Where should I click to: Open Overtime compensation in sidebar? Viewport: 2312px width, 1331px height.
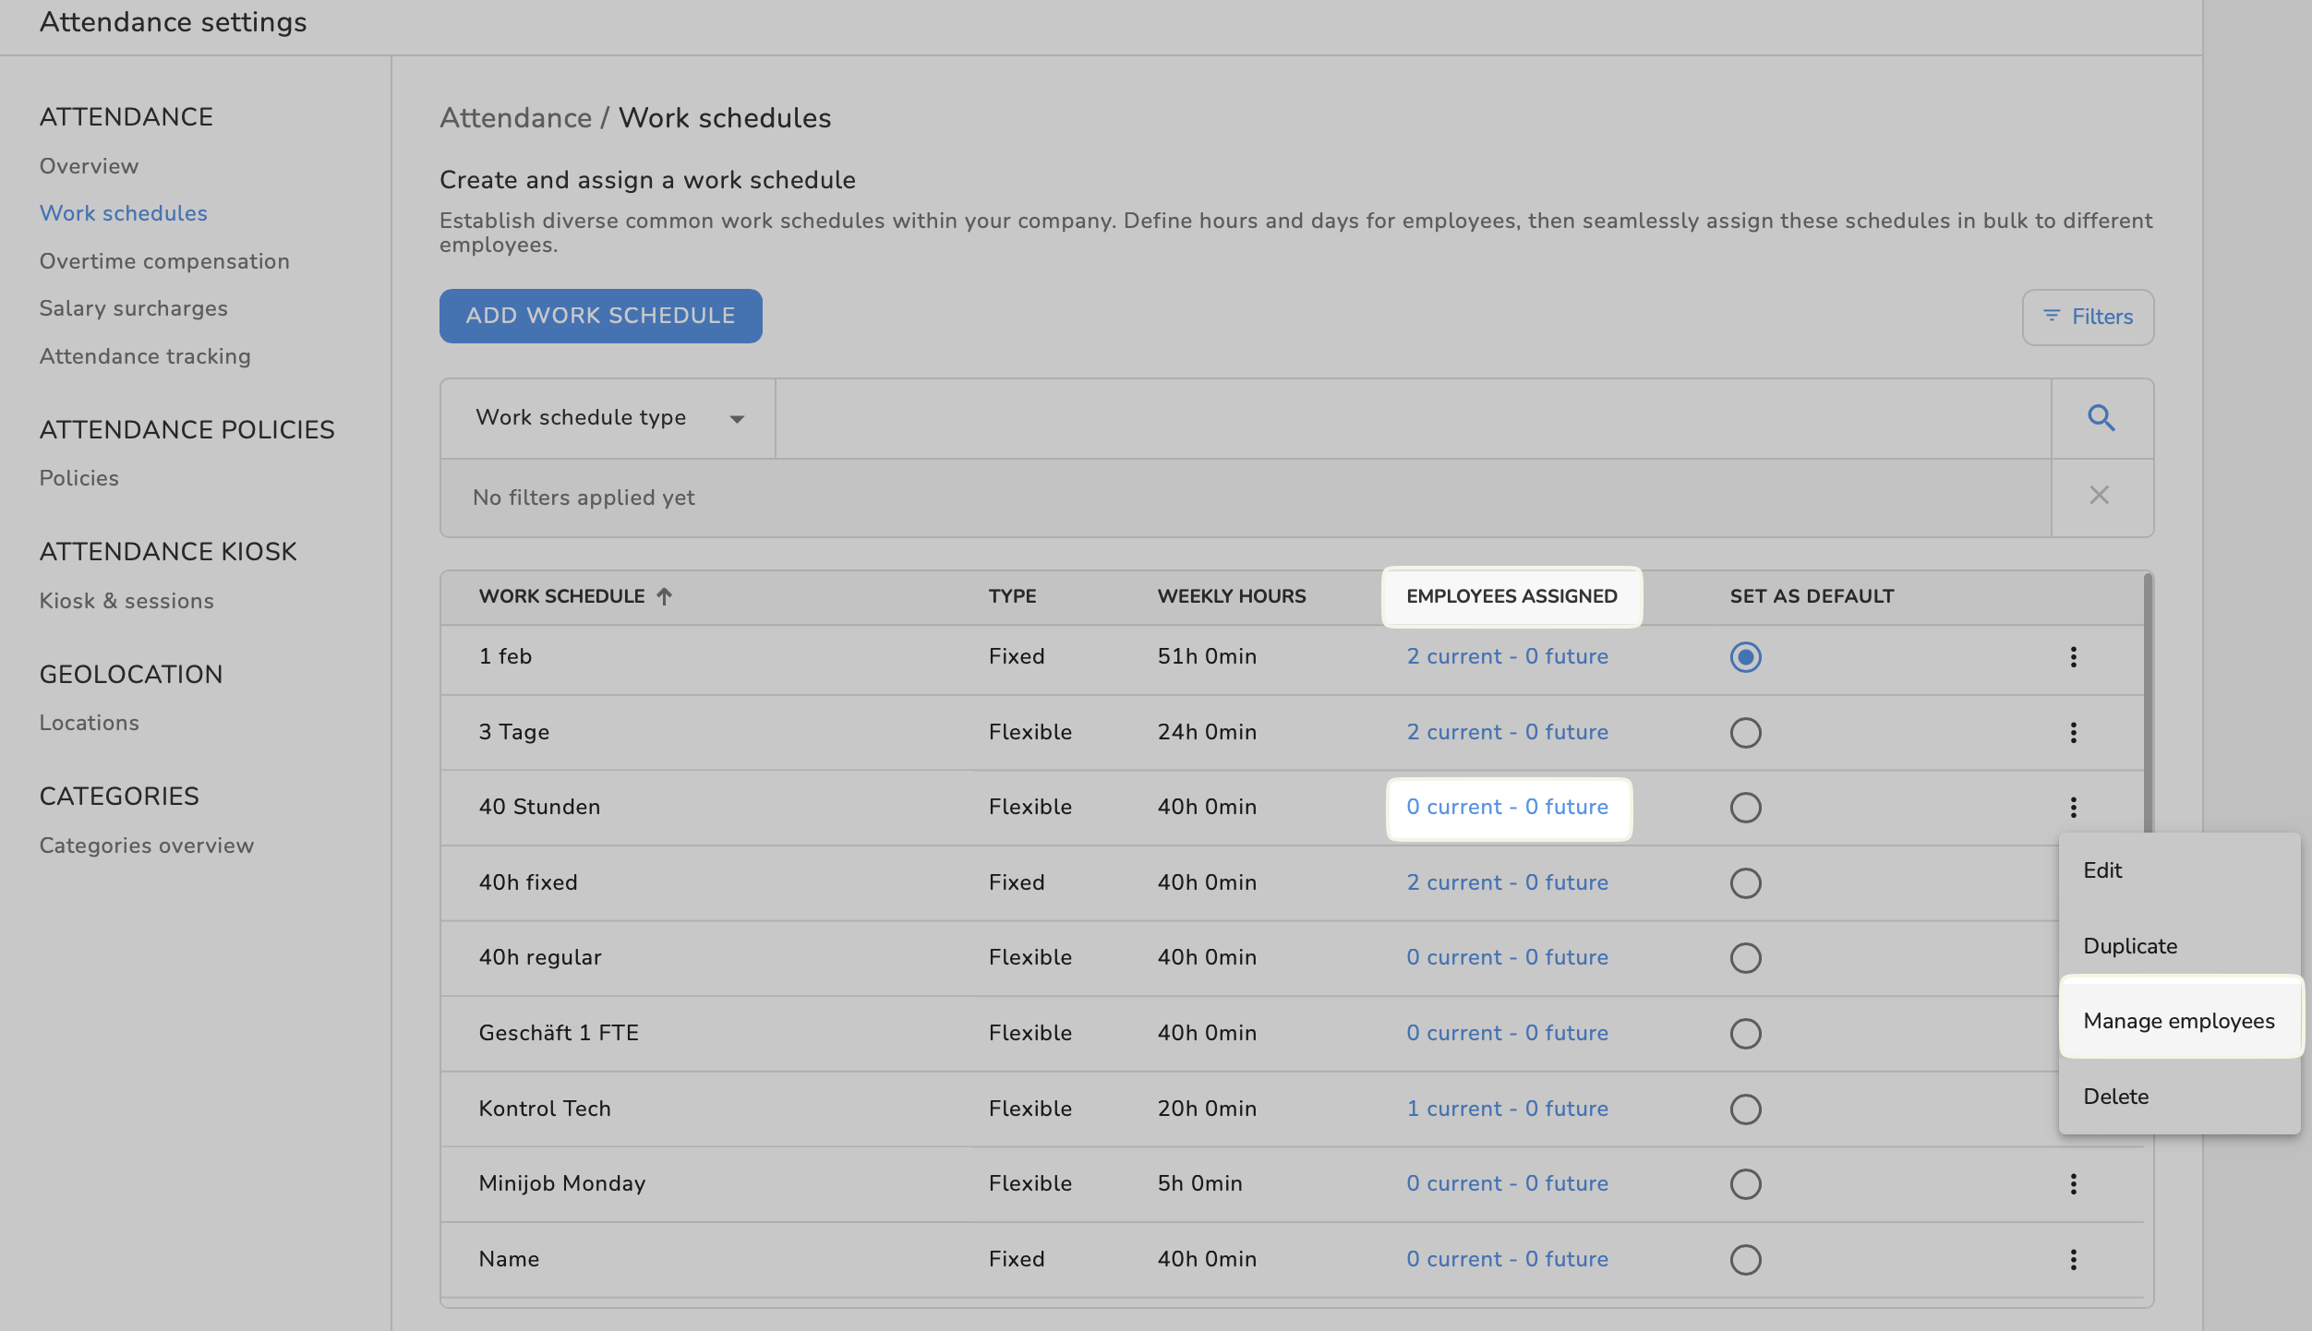click(164, 261)
